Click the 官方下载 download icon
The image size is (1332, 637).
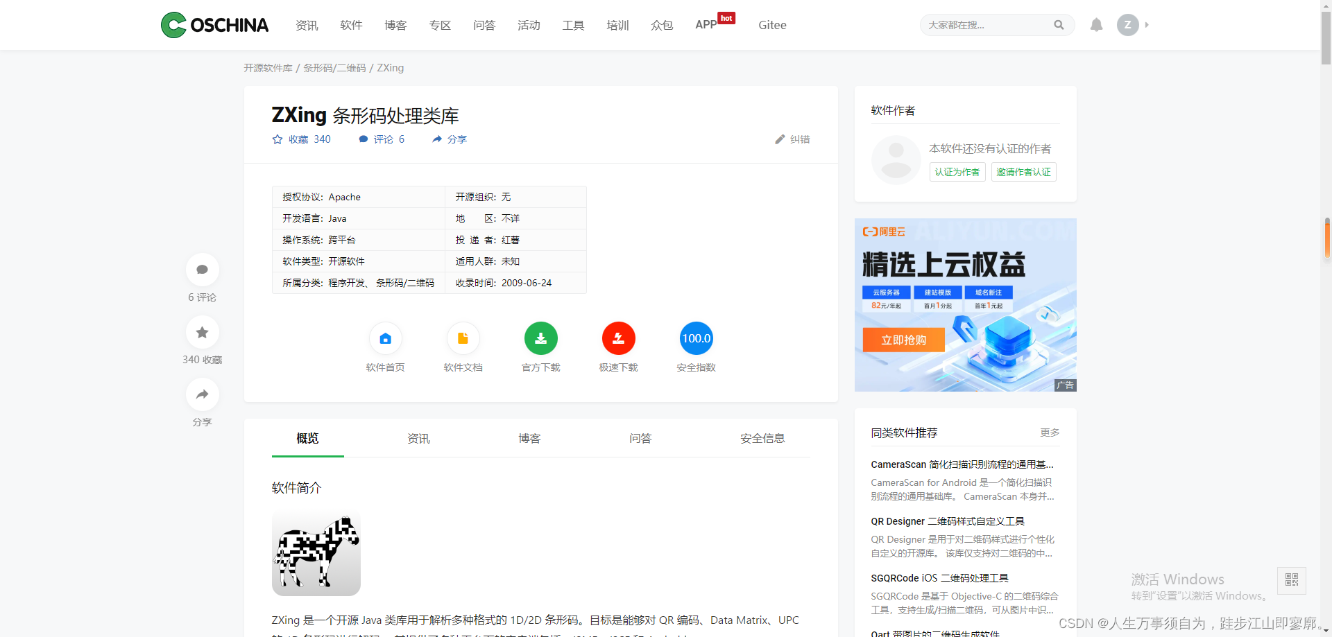pyautogui.click(x=541, y=338)
